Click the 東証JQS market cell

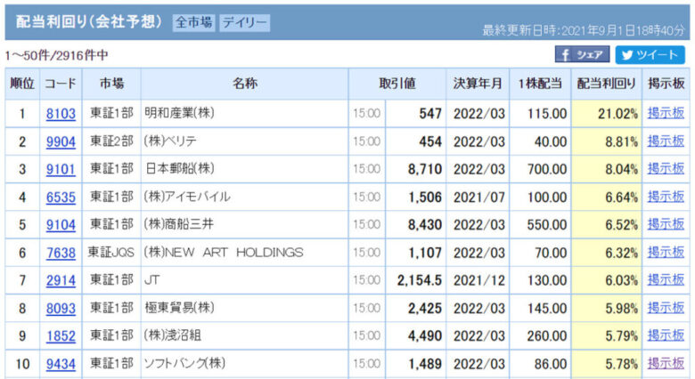(111, 253)
